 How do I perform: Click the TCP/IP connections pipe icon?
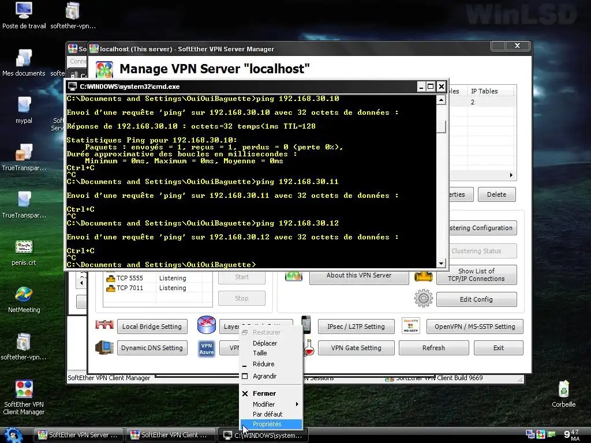(x=423, y=276)
